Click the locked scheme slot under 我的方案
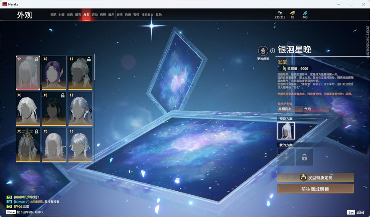 (304, 157)
